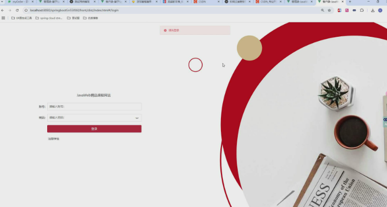
Task: Open the red extension icon in the toolbar
Action: tap(340, 10)
